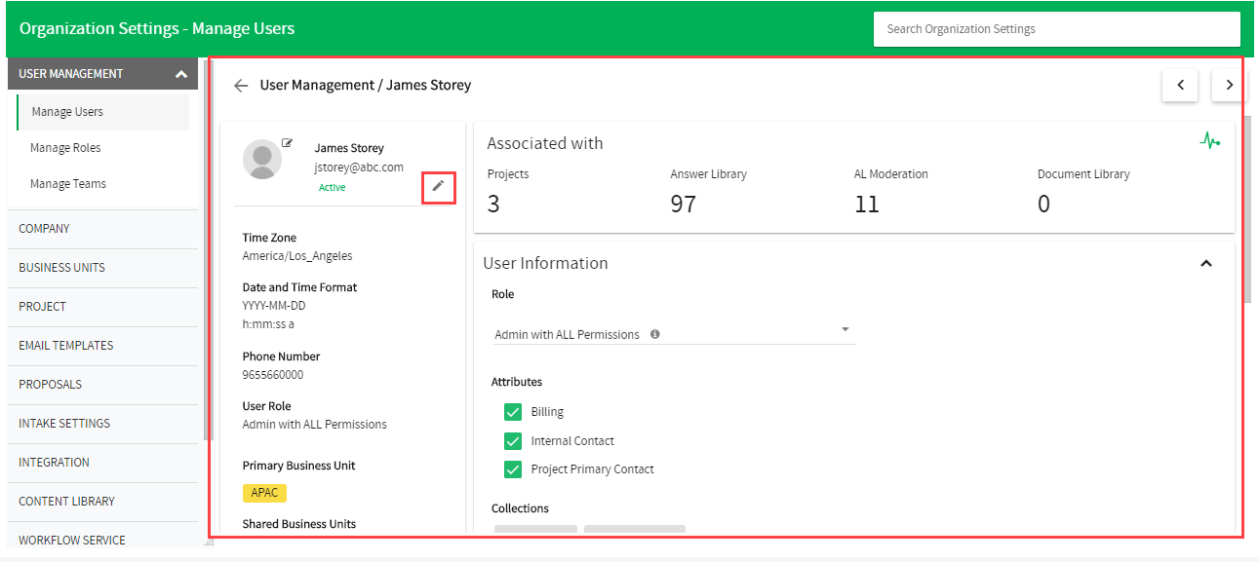The height and width of the screenshot is (562, 1259).
Task: Collapse the User Management sidebar section
Action: pos(180,74)
